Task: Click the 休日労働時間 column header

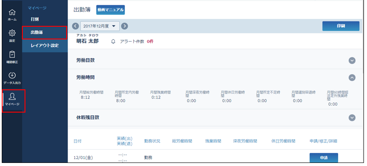Action: (x=283, y=141)
